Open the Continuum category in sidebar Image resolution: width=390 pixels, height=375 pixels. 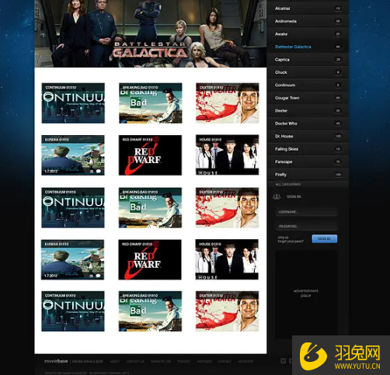(308, 85)
